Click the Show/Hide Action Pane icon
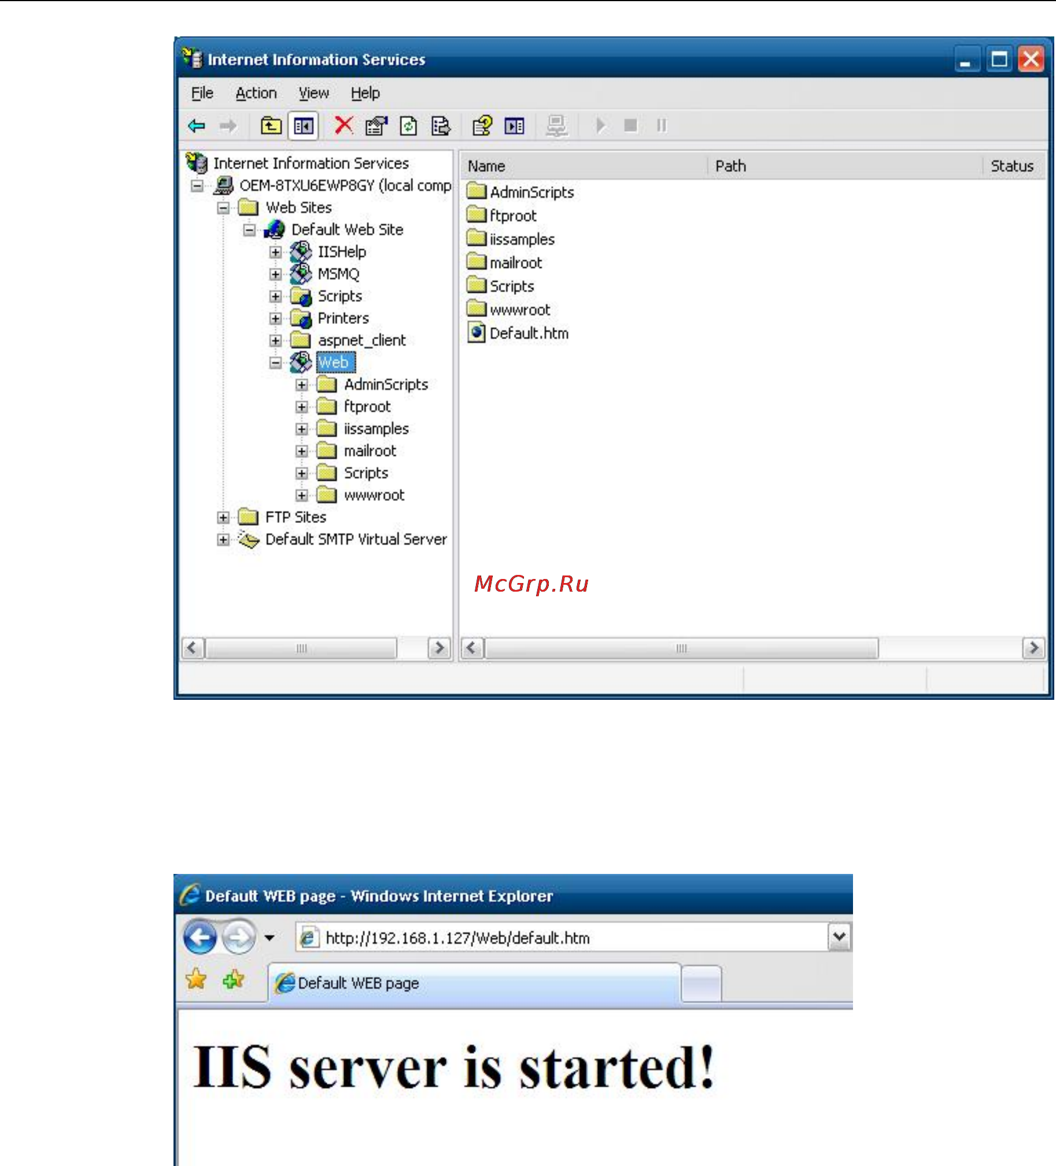This screenshot has width=1056, height=1166. (514, 126)
